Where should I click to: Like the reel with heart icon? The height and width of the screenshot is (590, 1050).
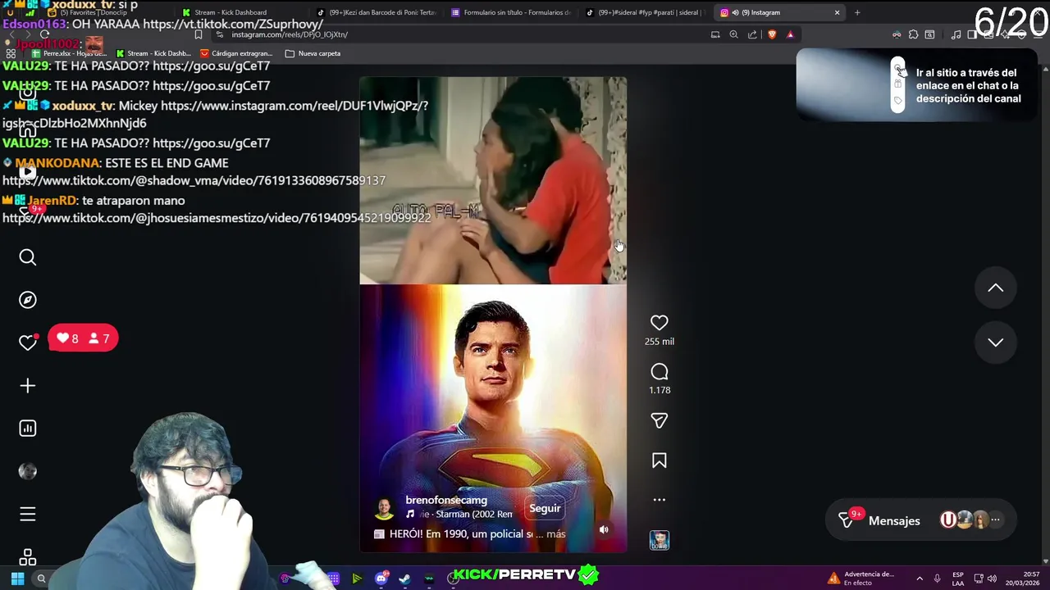click(660, 323)
